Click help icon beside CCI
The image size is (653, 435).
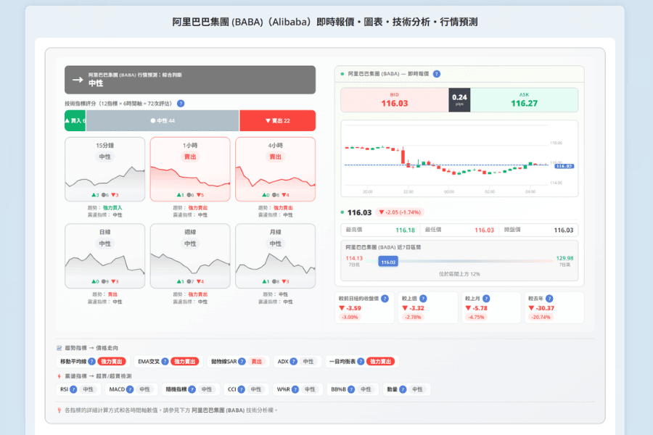click(241, 389)
